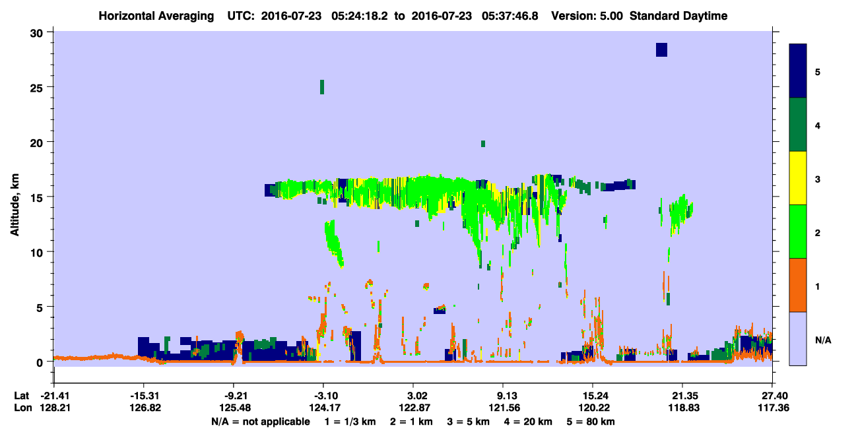Click the y-axis tick label 15
Screen dimensions: 858x440
click(38, 197)
